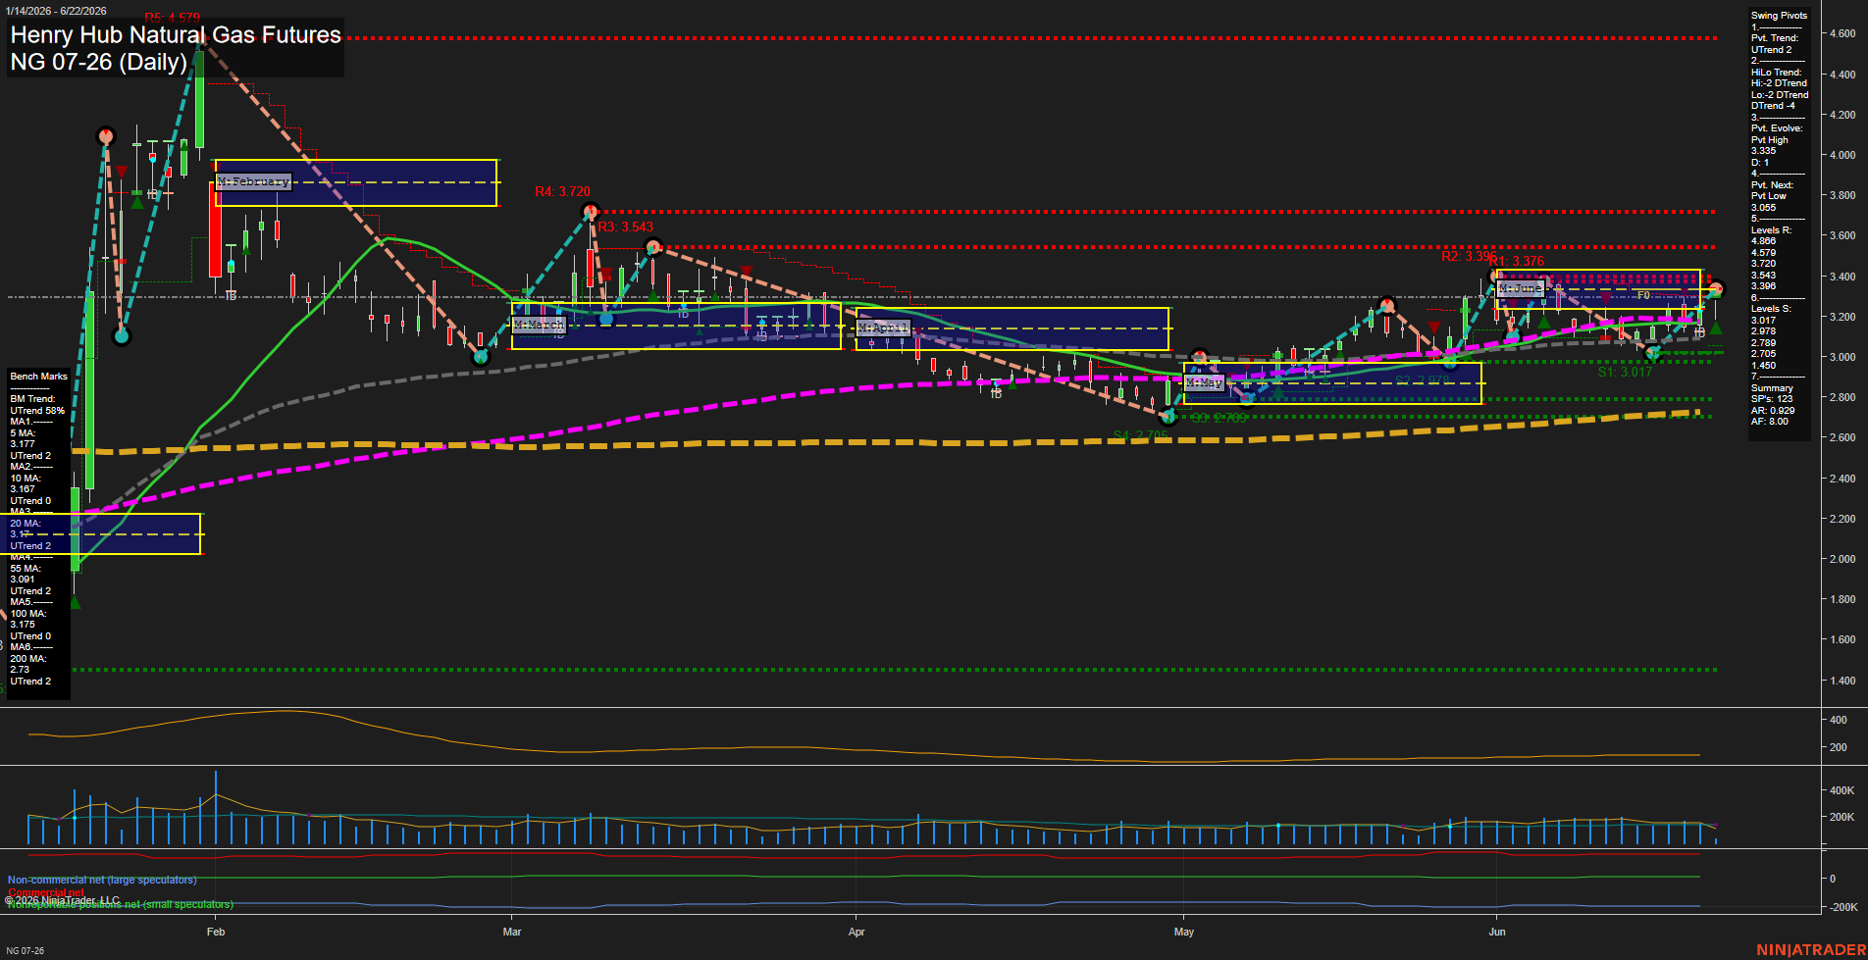Select the NG 07-26 (Daily) subtitle
Image resolution: width=1868 pixels, height=960 pixels.
[x=98, y=62]
